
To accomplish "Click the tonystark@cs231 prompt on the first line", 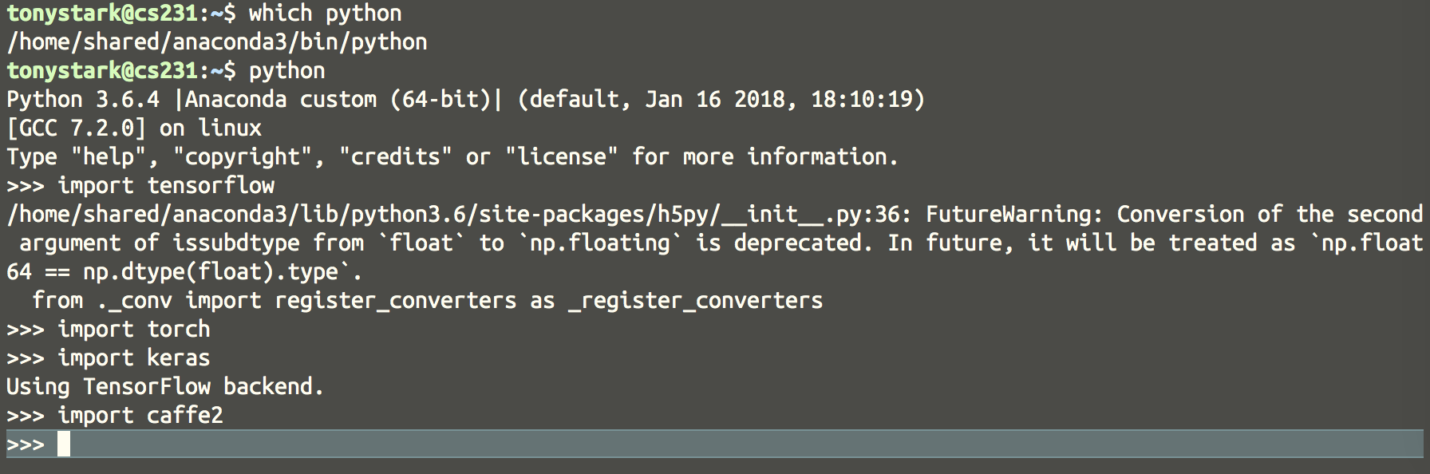I will point(102,14).
